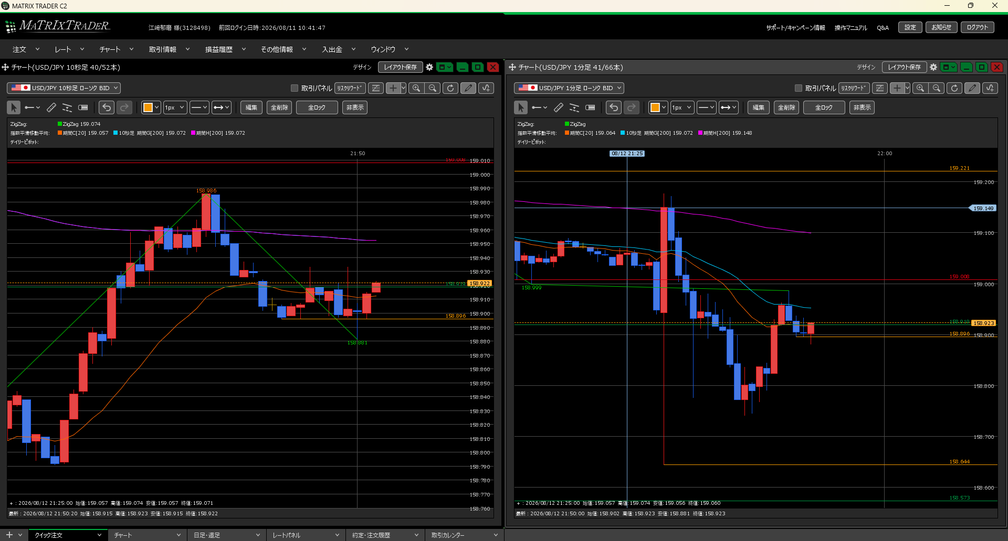Open chart line settings icon in 10秒足 chart
The width and height of the screenshot is (1008, 541).
376,88
